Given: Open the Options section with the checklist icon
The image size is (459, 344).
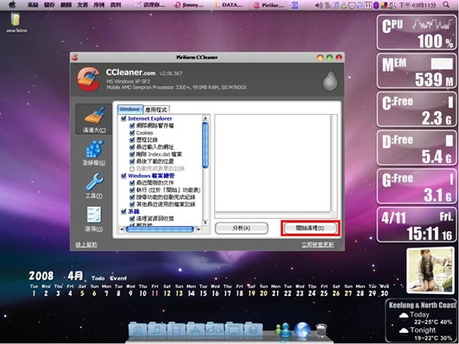Looking at the screenshot, I should click(94, 219).
